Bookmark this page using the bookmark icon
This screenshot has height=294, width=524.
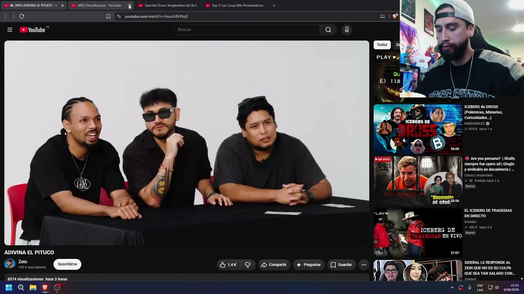108,16
